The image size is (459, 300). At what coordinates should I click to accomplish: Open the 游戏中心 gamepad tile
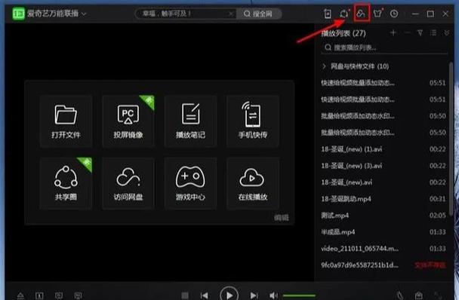190,183
